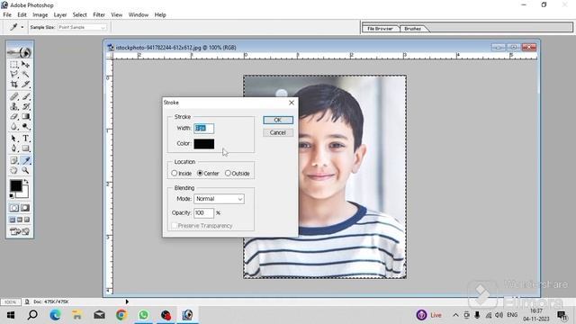The image size is (576, 324).
Task: Open status bar info arrow menu
Action: click(x=127, y=301)
